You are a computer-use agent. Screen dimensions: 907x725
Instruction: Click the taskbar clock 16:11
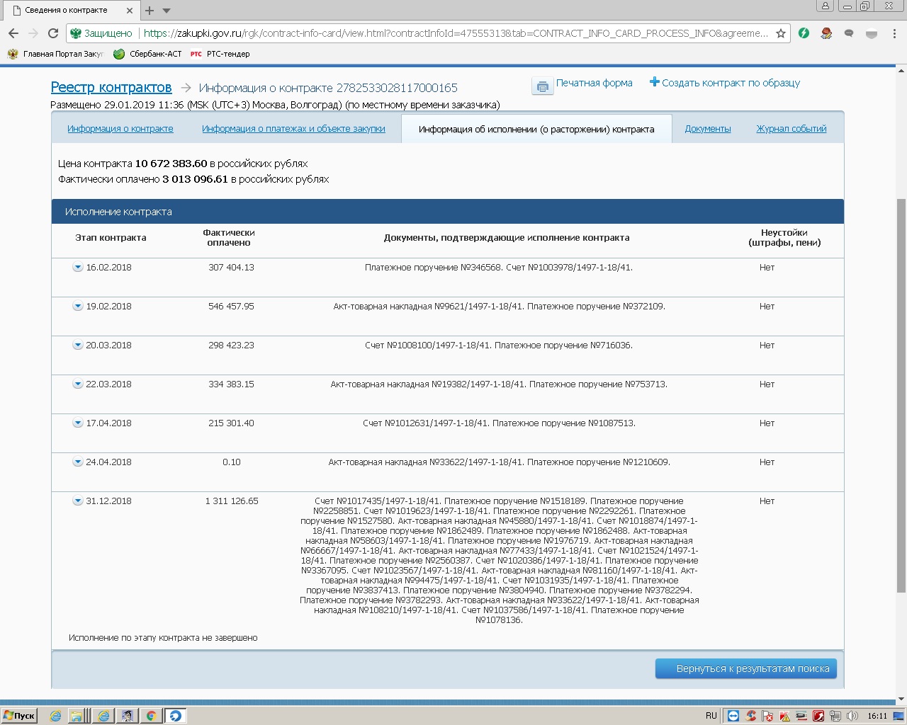coord(877,716)
